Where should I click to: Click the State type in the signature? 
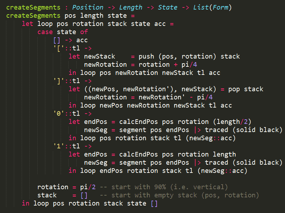[168, 7]
